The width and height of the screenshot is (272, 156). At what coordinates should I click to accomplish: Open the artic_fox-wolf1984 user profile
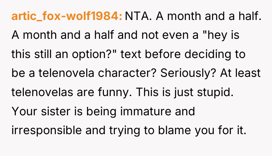pyautogui.click(x=67, y=16)
